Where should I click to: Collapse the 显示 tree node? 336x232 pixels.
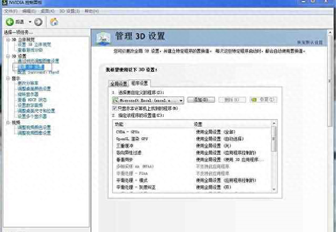(x=7, y=78)
